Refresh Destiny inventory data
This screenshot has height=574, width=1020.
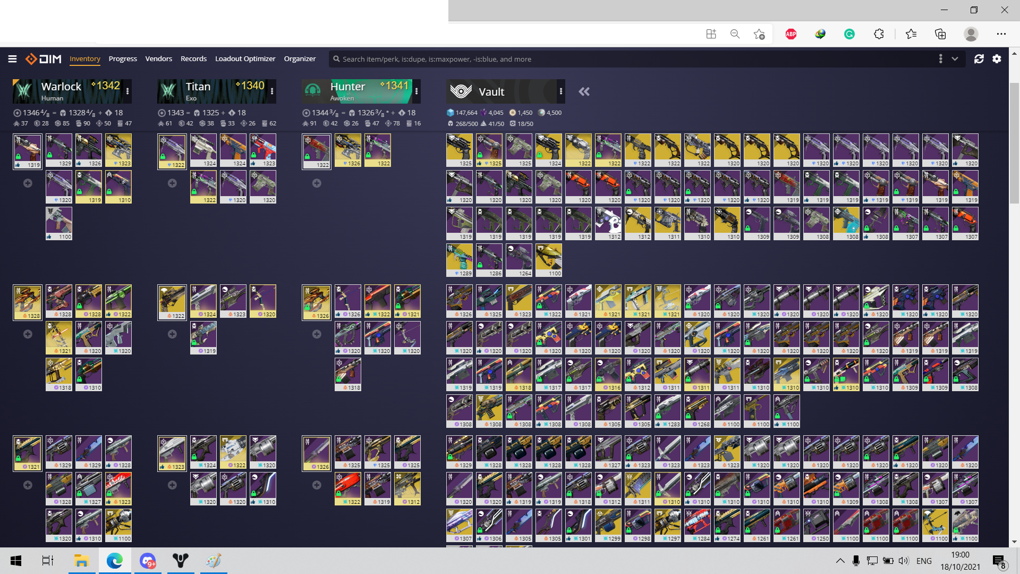click(x=979, y=59)
